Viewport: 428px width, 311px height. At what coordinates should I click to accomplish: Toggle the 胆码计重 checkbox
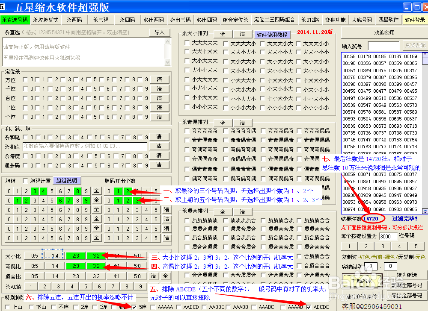point(25,181)
